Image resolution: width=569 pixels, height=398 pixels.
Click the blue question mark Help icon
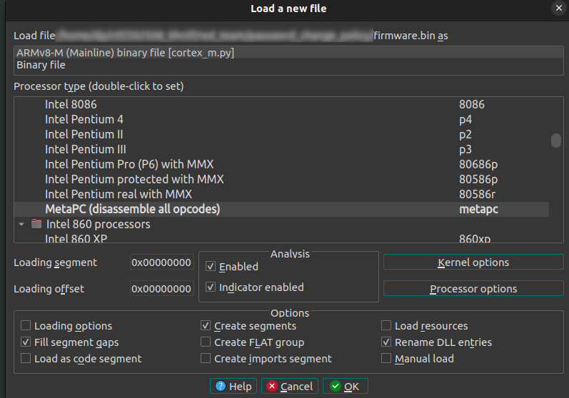coord(221,387)
